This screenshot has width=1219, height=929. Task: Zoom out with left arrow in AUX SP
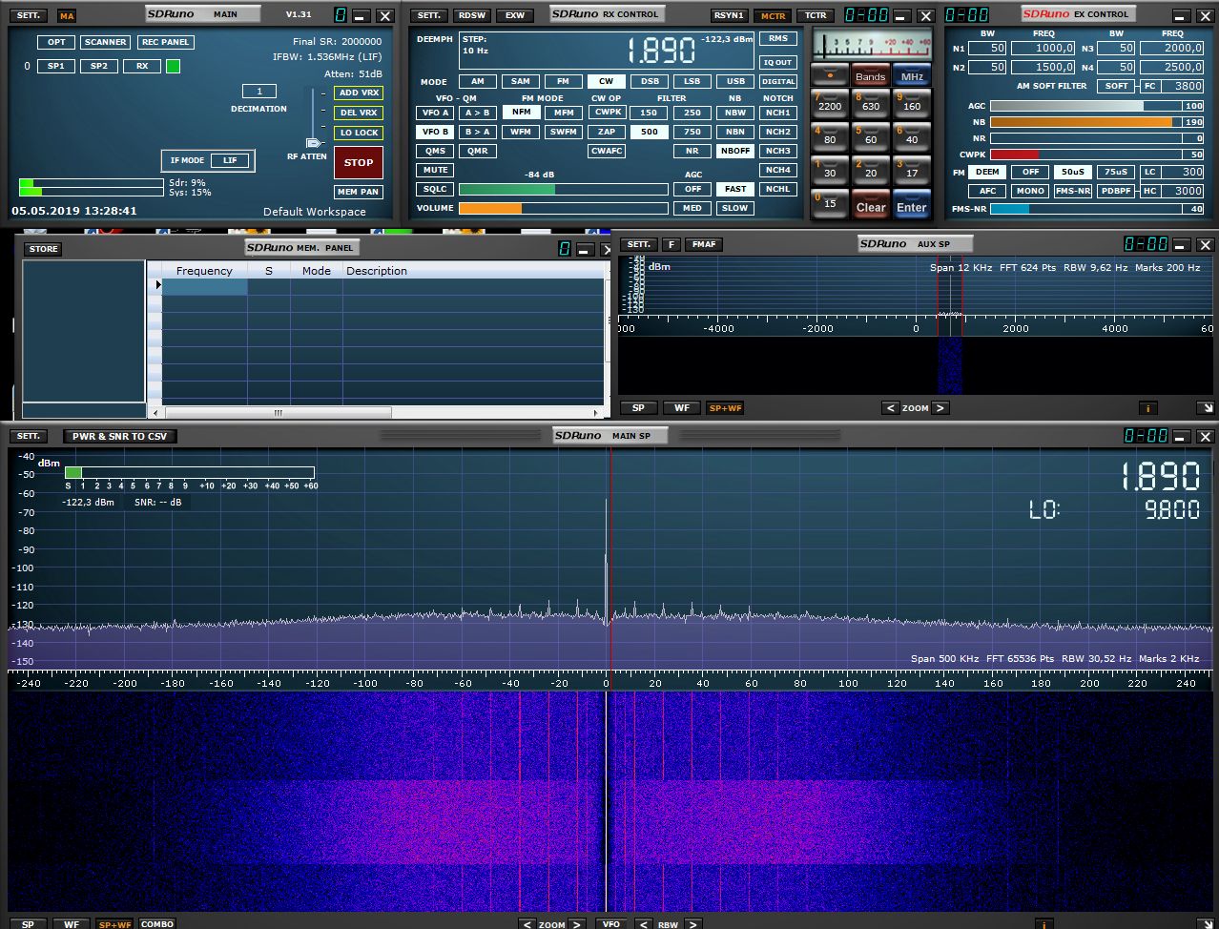(890, 407)
